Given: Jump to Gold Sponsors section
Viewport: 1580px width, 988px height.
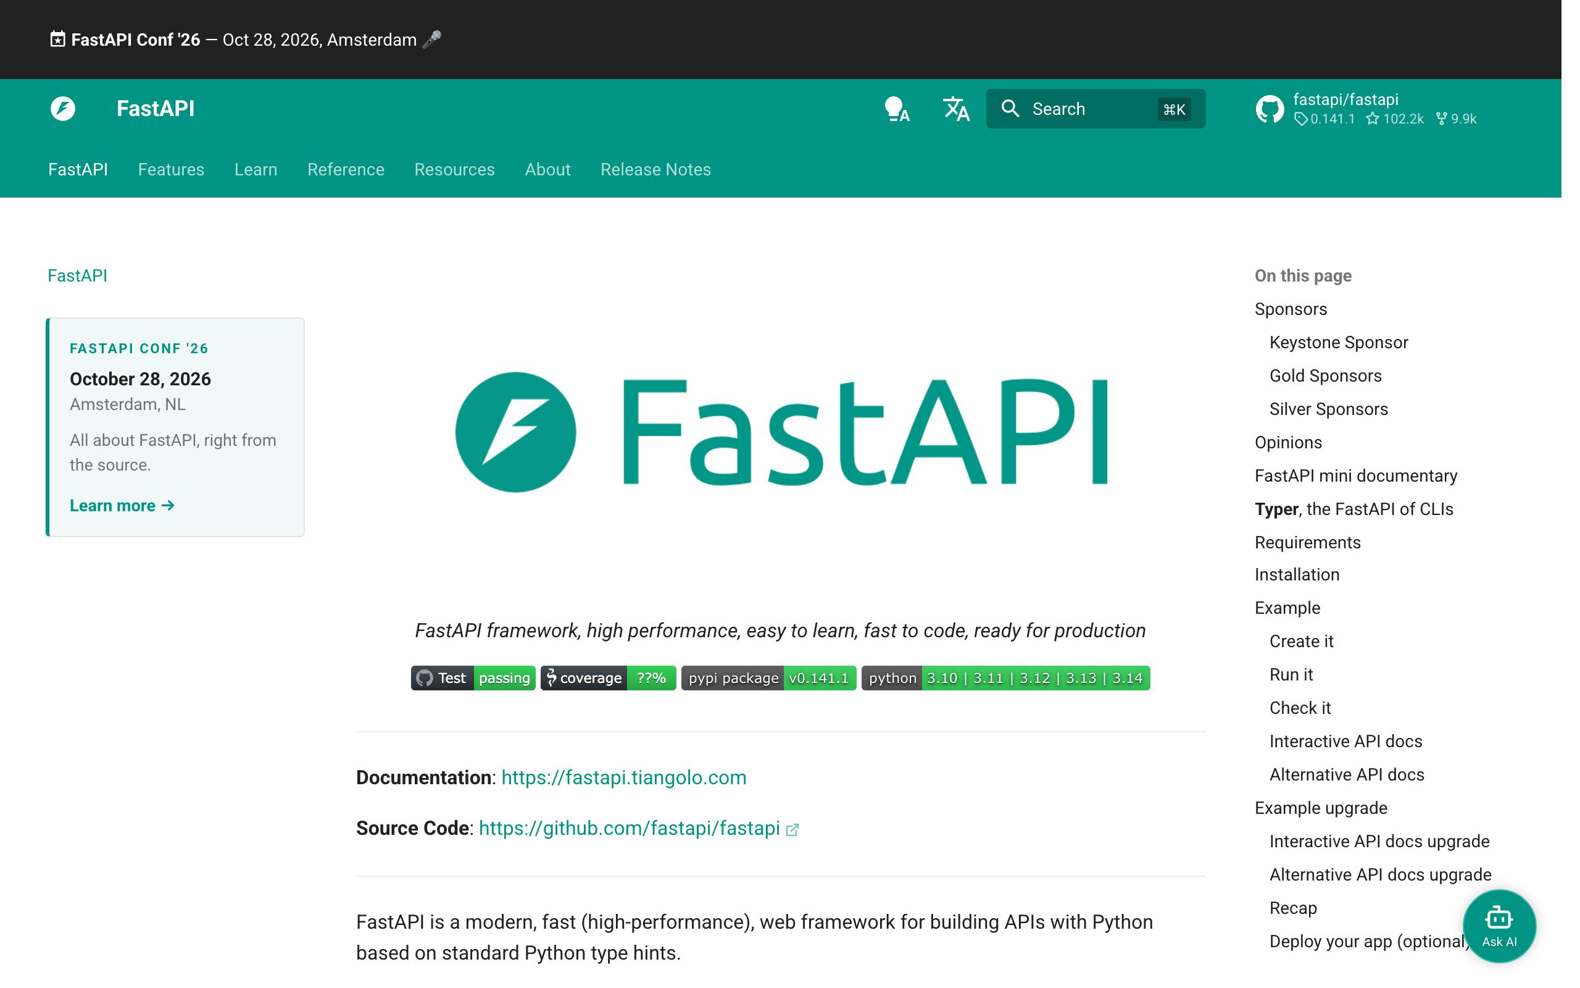Looking at the screenshot, I should coord(1325,375).
